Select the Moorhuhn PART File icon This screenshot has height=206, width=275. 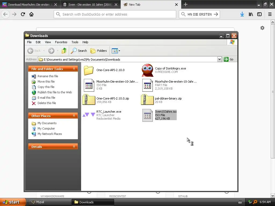coord(147,85)
